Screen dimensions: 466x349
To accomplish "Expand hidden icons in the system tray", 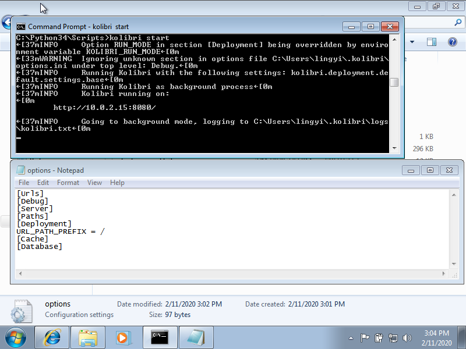I will 351,337.
